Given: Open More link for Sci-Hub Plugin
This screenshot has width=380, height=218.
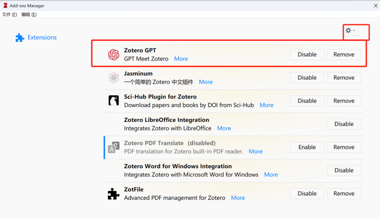Looking at the screenshot, I should click(267, 105).
